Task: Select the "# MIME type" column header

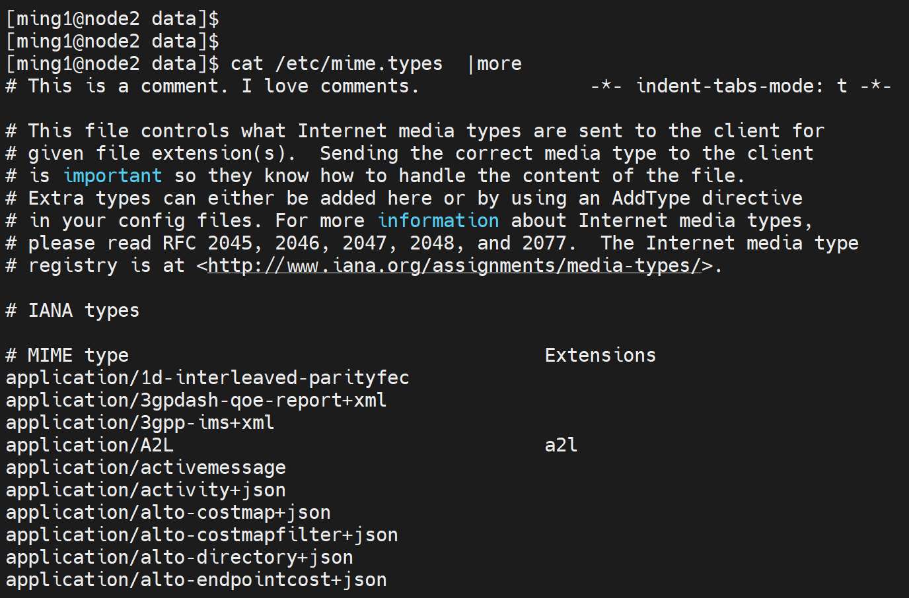Action: point(67,355)
